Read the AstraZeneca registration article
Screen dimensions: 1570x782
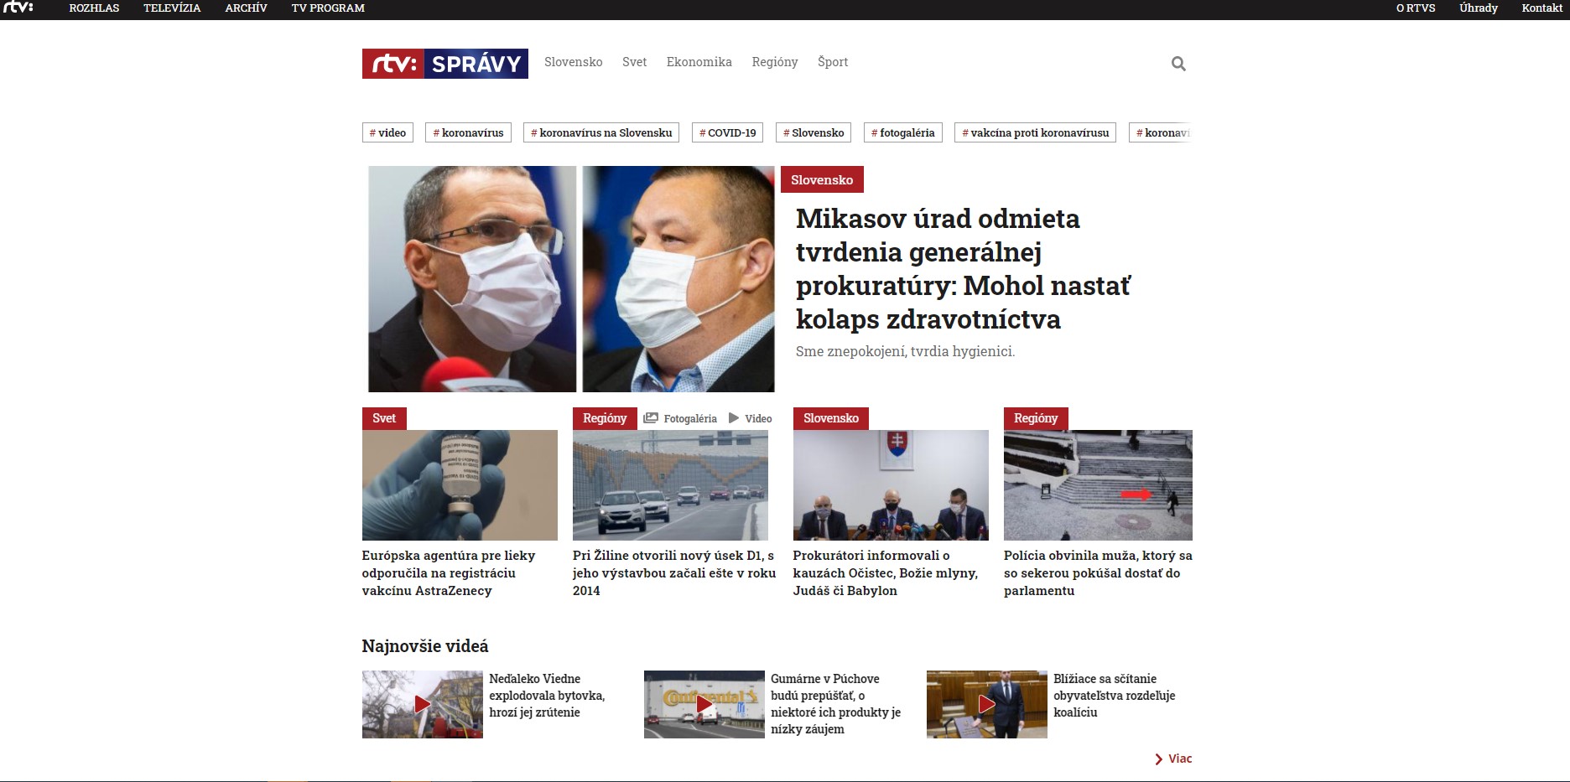tap(449, 573)
